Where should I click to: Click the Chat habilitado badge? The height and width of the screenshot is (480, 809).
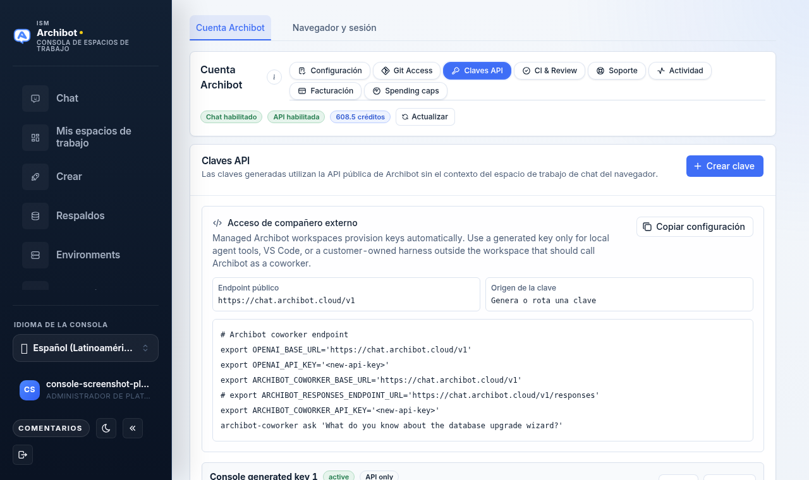pyautogui.click(x=231, y=117)
